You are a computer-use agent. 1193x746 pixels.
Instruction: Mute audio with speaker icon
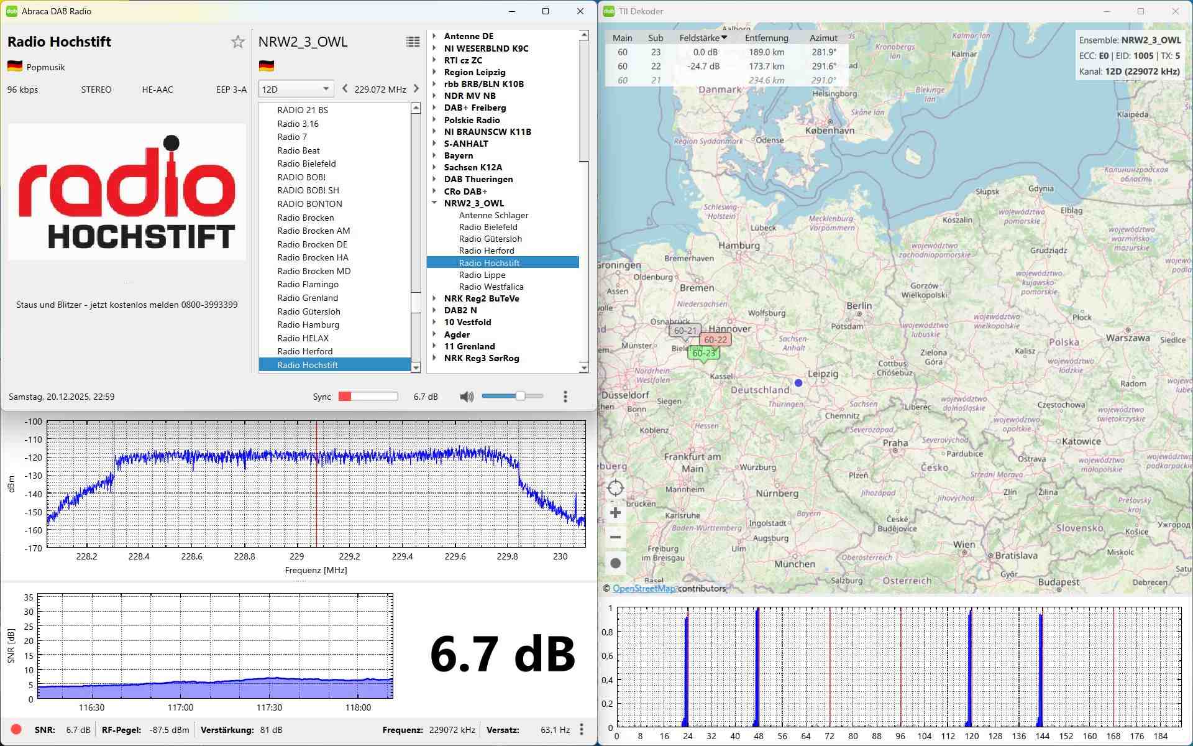pos(467,397)
